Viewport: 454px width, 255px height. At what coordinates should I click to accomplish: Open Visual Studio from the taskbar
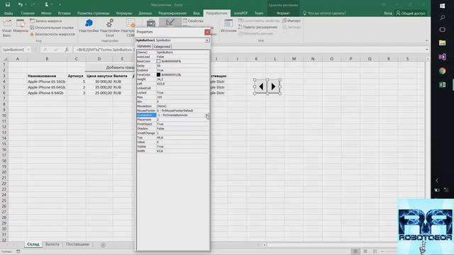click(x=443, y=57)
